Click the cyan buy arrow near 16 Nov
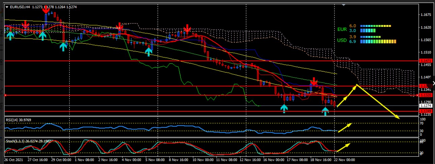This screenshot has height=164, width=435. click(284, 108)
